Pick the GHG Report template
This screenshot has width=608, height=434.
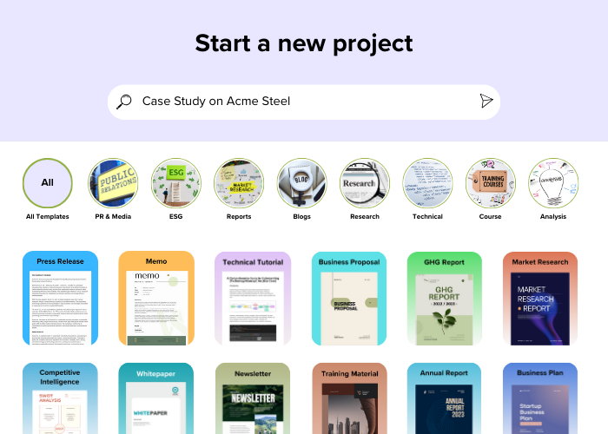(x=445, y=299)
